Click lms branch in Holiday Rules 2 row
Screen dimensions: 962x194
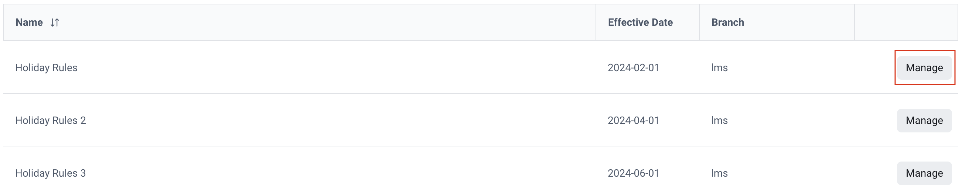(x=719, y=120)
